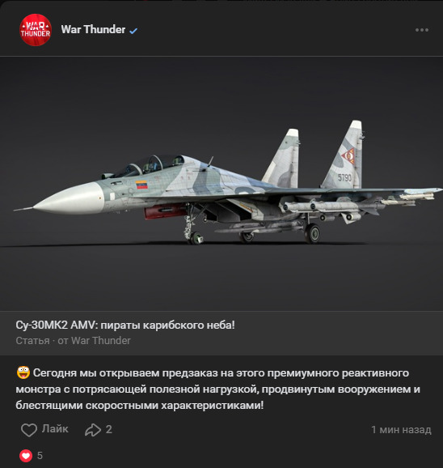Screen dimensions: 443x468
Task: Click the Venezuelan flag on the fuselage
Action: [x=141, y=185]
